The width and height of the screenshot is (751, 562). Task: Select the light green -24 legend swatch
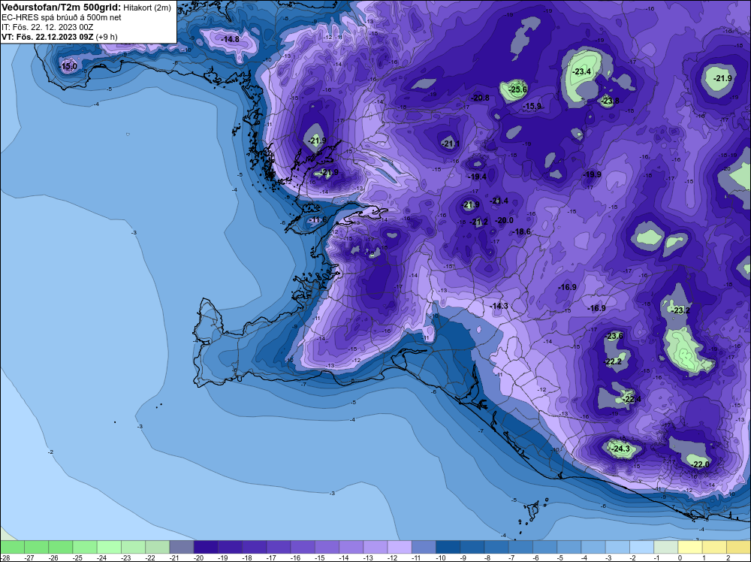click(109, 547)
